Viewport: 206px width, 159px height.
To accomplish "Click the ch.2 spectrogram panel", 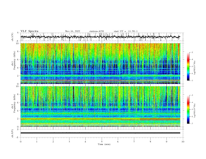I will pyautogui.click(x=100, y=107).
